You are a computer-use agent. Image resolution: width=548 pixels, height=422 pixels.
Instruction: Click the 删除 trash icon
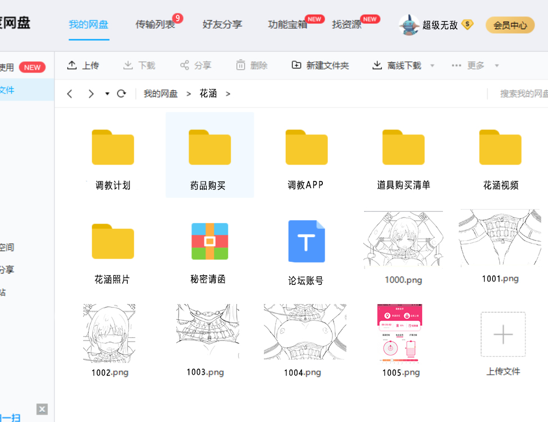239,65
